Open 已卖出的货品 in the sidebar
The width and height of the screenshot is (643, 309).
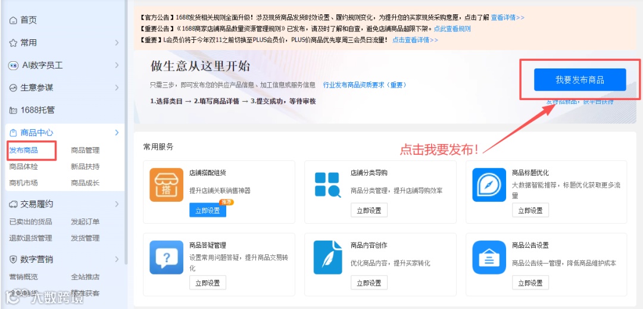[31, 221]
